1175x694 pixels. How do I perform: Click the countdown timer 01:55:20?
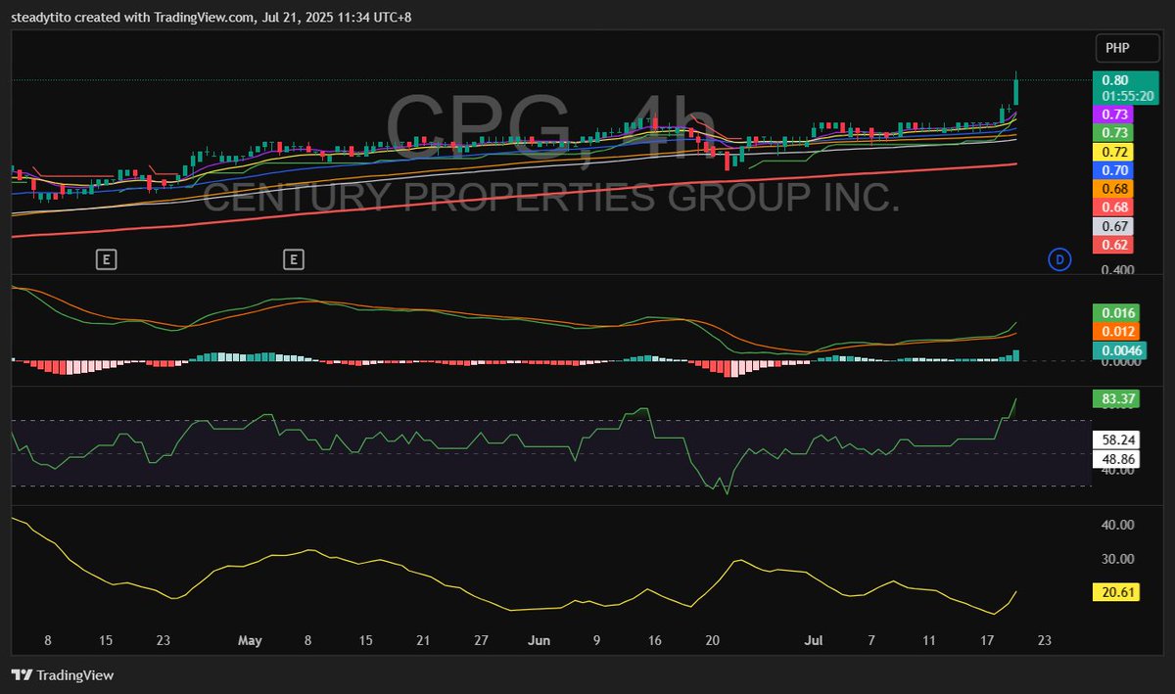click(x=1128, y=97)
